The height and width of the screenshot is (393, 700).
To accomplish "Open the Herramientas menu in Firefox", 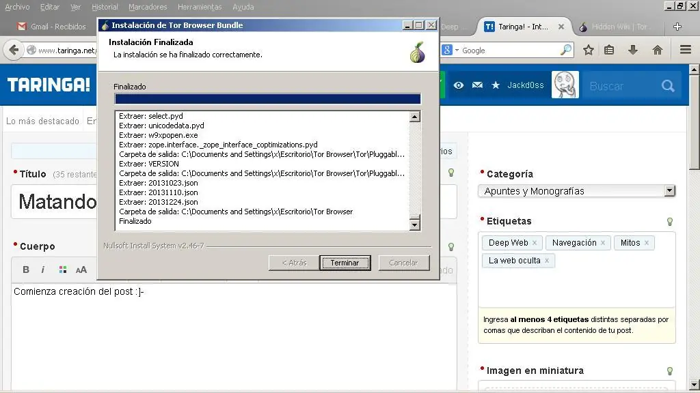I will coord(200,7).
